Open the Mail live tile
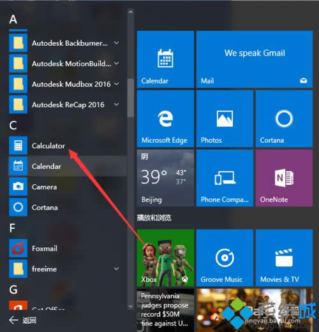Screen dimensions: 319x332 click(x=255, y=59)
